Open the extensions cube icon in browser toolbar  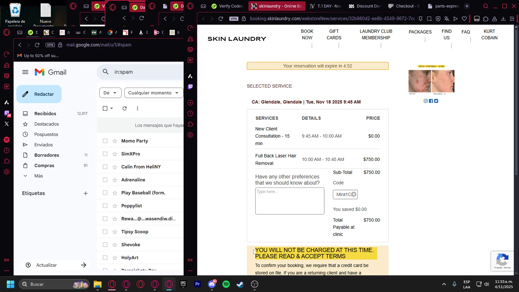click(486, 19)
